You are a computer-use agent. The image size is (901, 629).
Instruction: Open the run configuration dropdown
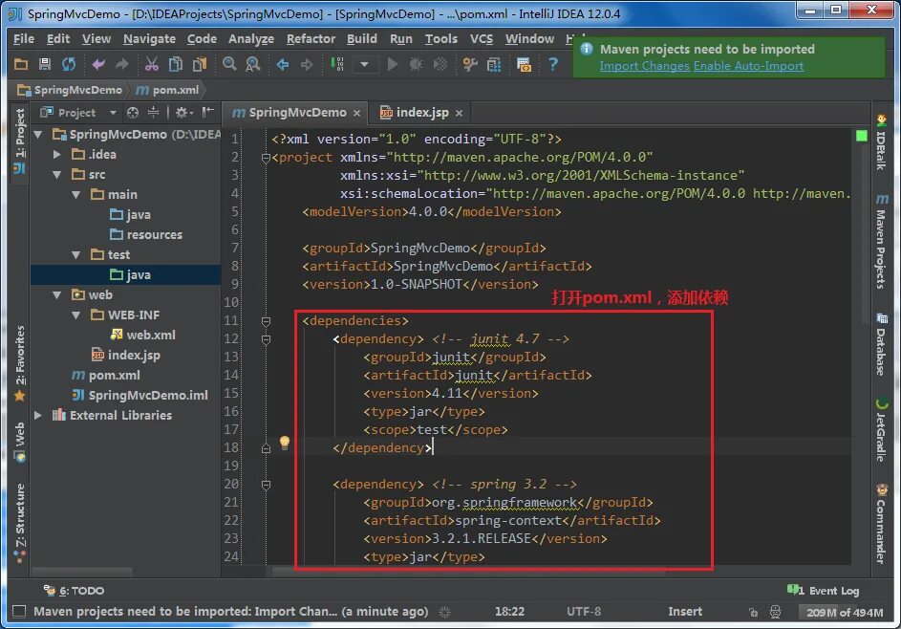[x=364, y=64]
